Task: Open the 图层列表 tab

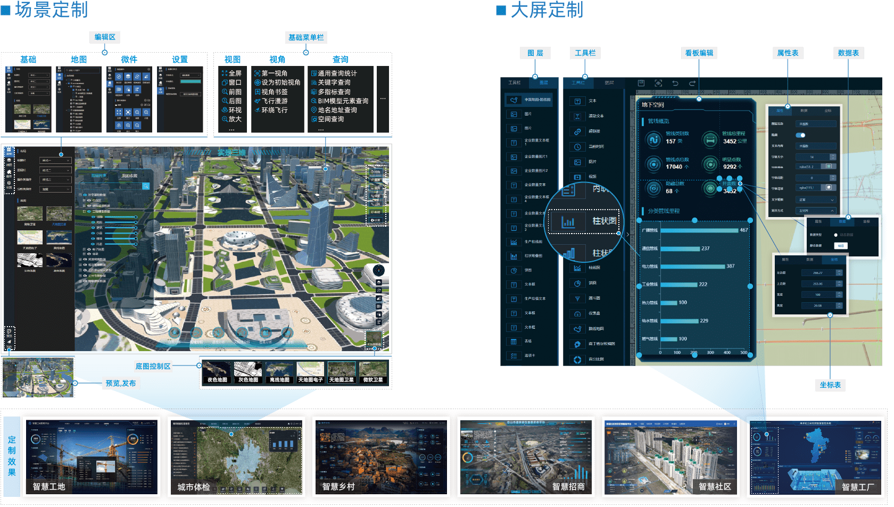Action: click(99, 176)
